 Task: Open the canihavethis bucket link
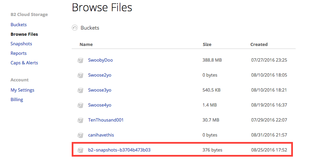point(101,135)
